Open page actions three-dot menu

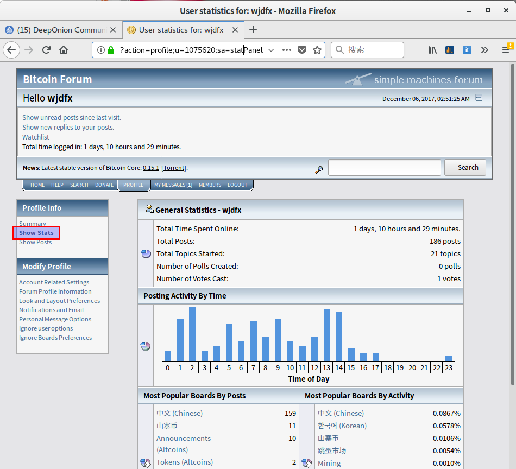(x=287, y=50)
